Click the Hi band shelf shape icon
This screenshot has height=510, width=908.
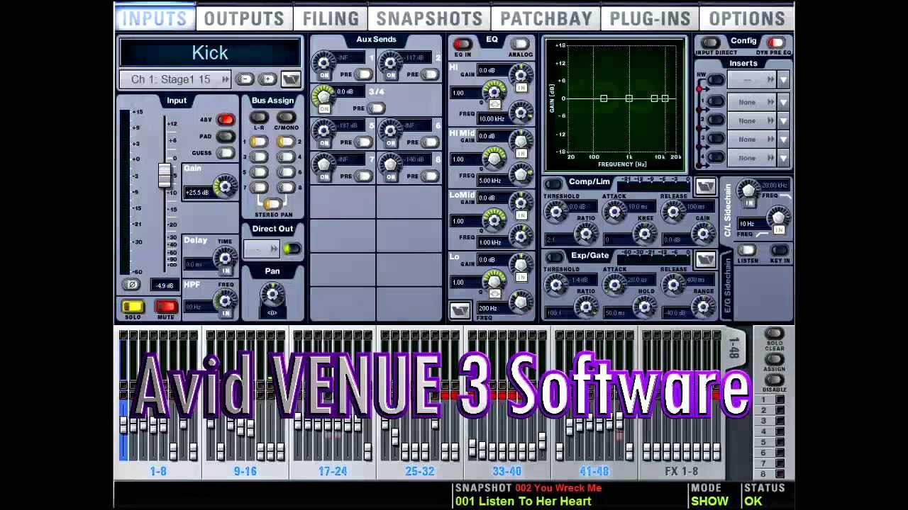495,104
